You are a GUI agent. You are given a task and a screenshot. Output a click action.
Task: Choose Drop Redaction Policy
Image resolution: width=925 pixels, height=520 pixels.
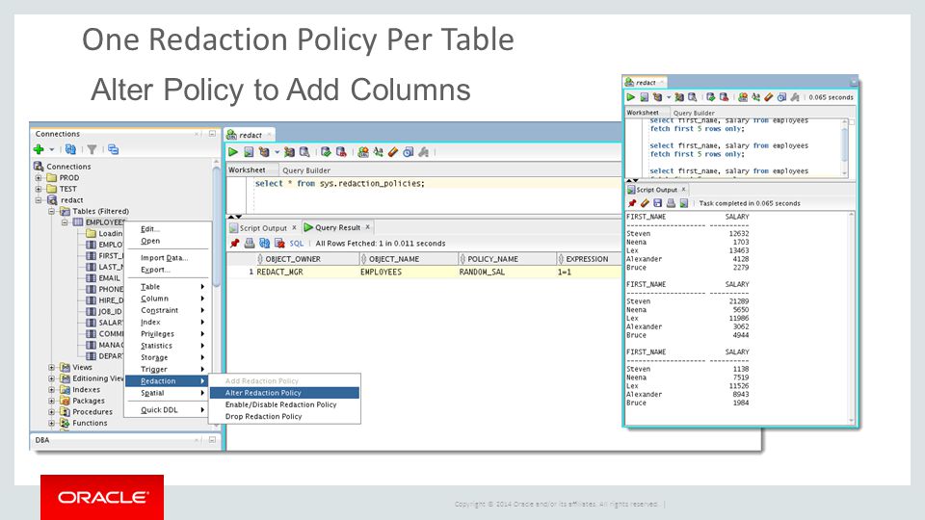tap(284, 416)
